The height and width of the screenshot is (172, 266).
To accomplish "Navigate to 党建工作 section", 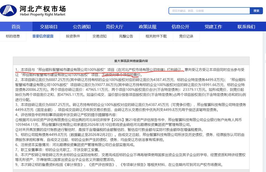I will (x=213, y=27).
